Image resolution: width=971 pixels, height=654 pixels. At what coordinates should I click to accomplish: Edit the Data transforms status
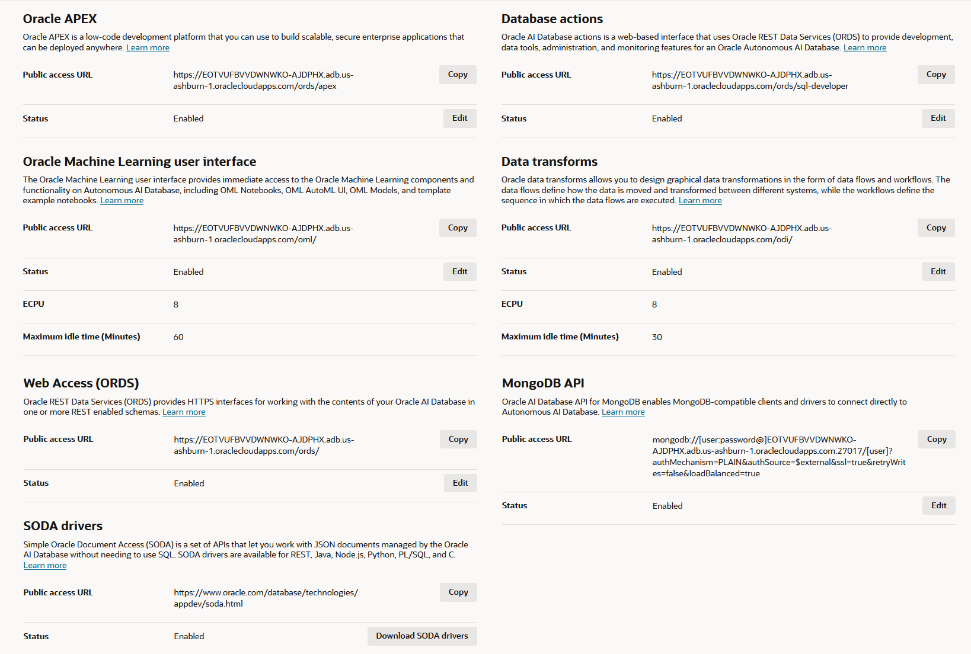tap(938, 271)
